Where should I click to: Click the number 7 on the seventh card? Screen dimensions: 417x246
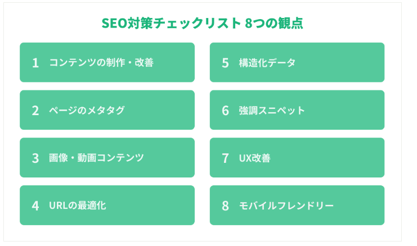pos(225,158)
